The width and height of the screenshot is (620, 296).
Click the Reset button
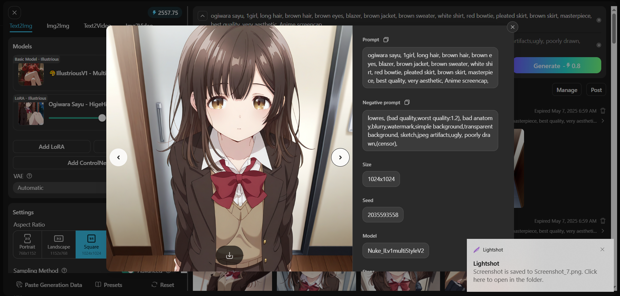pos(163,285)
